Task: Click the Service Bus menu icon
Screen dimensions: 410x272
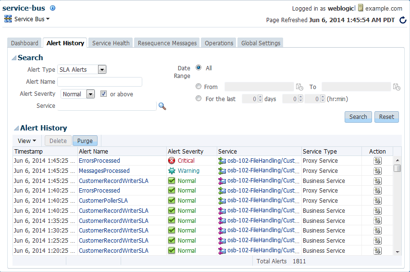Action: click(8, 19)
